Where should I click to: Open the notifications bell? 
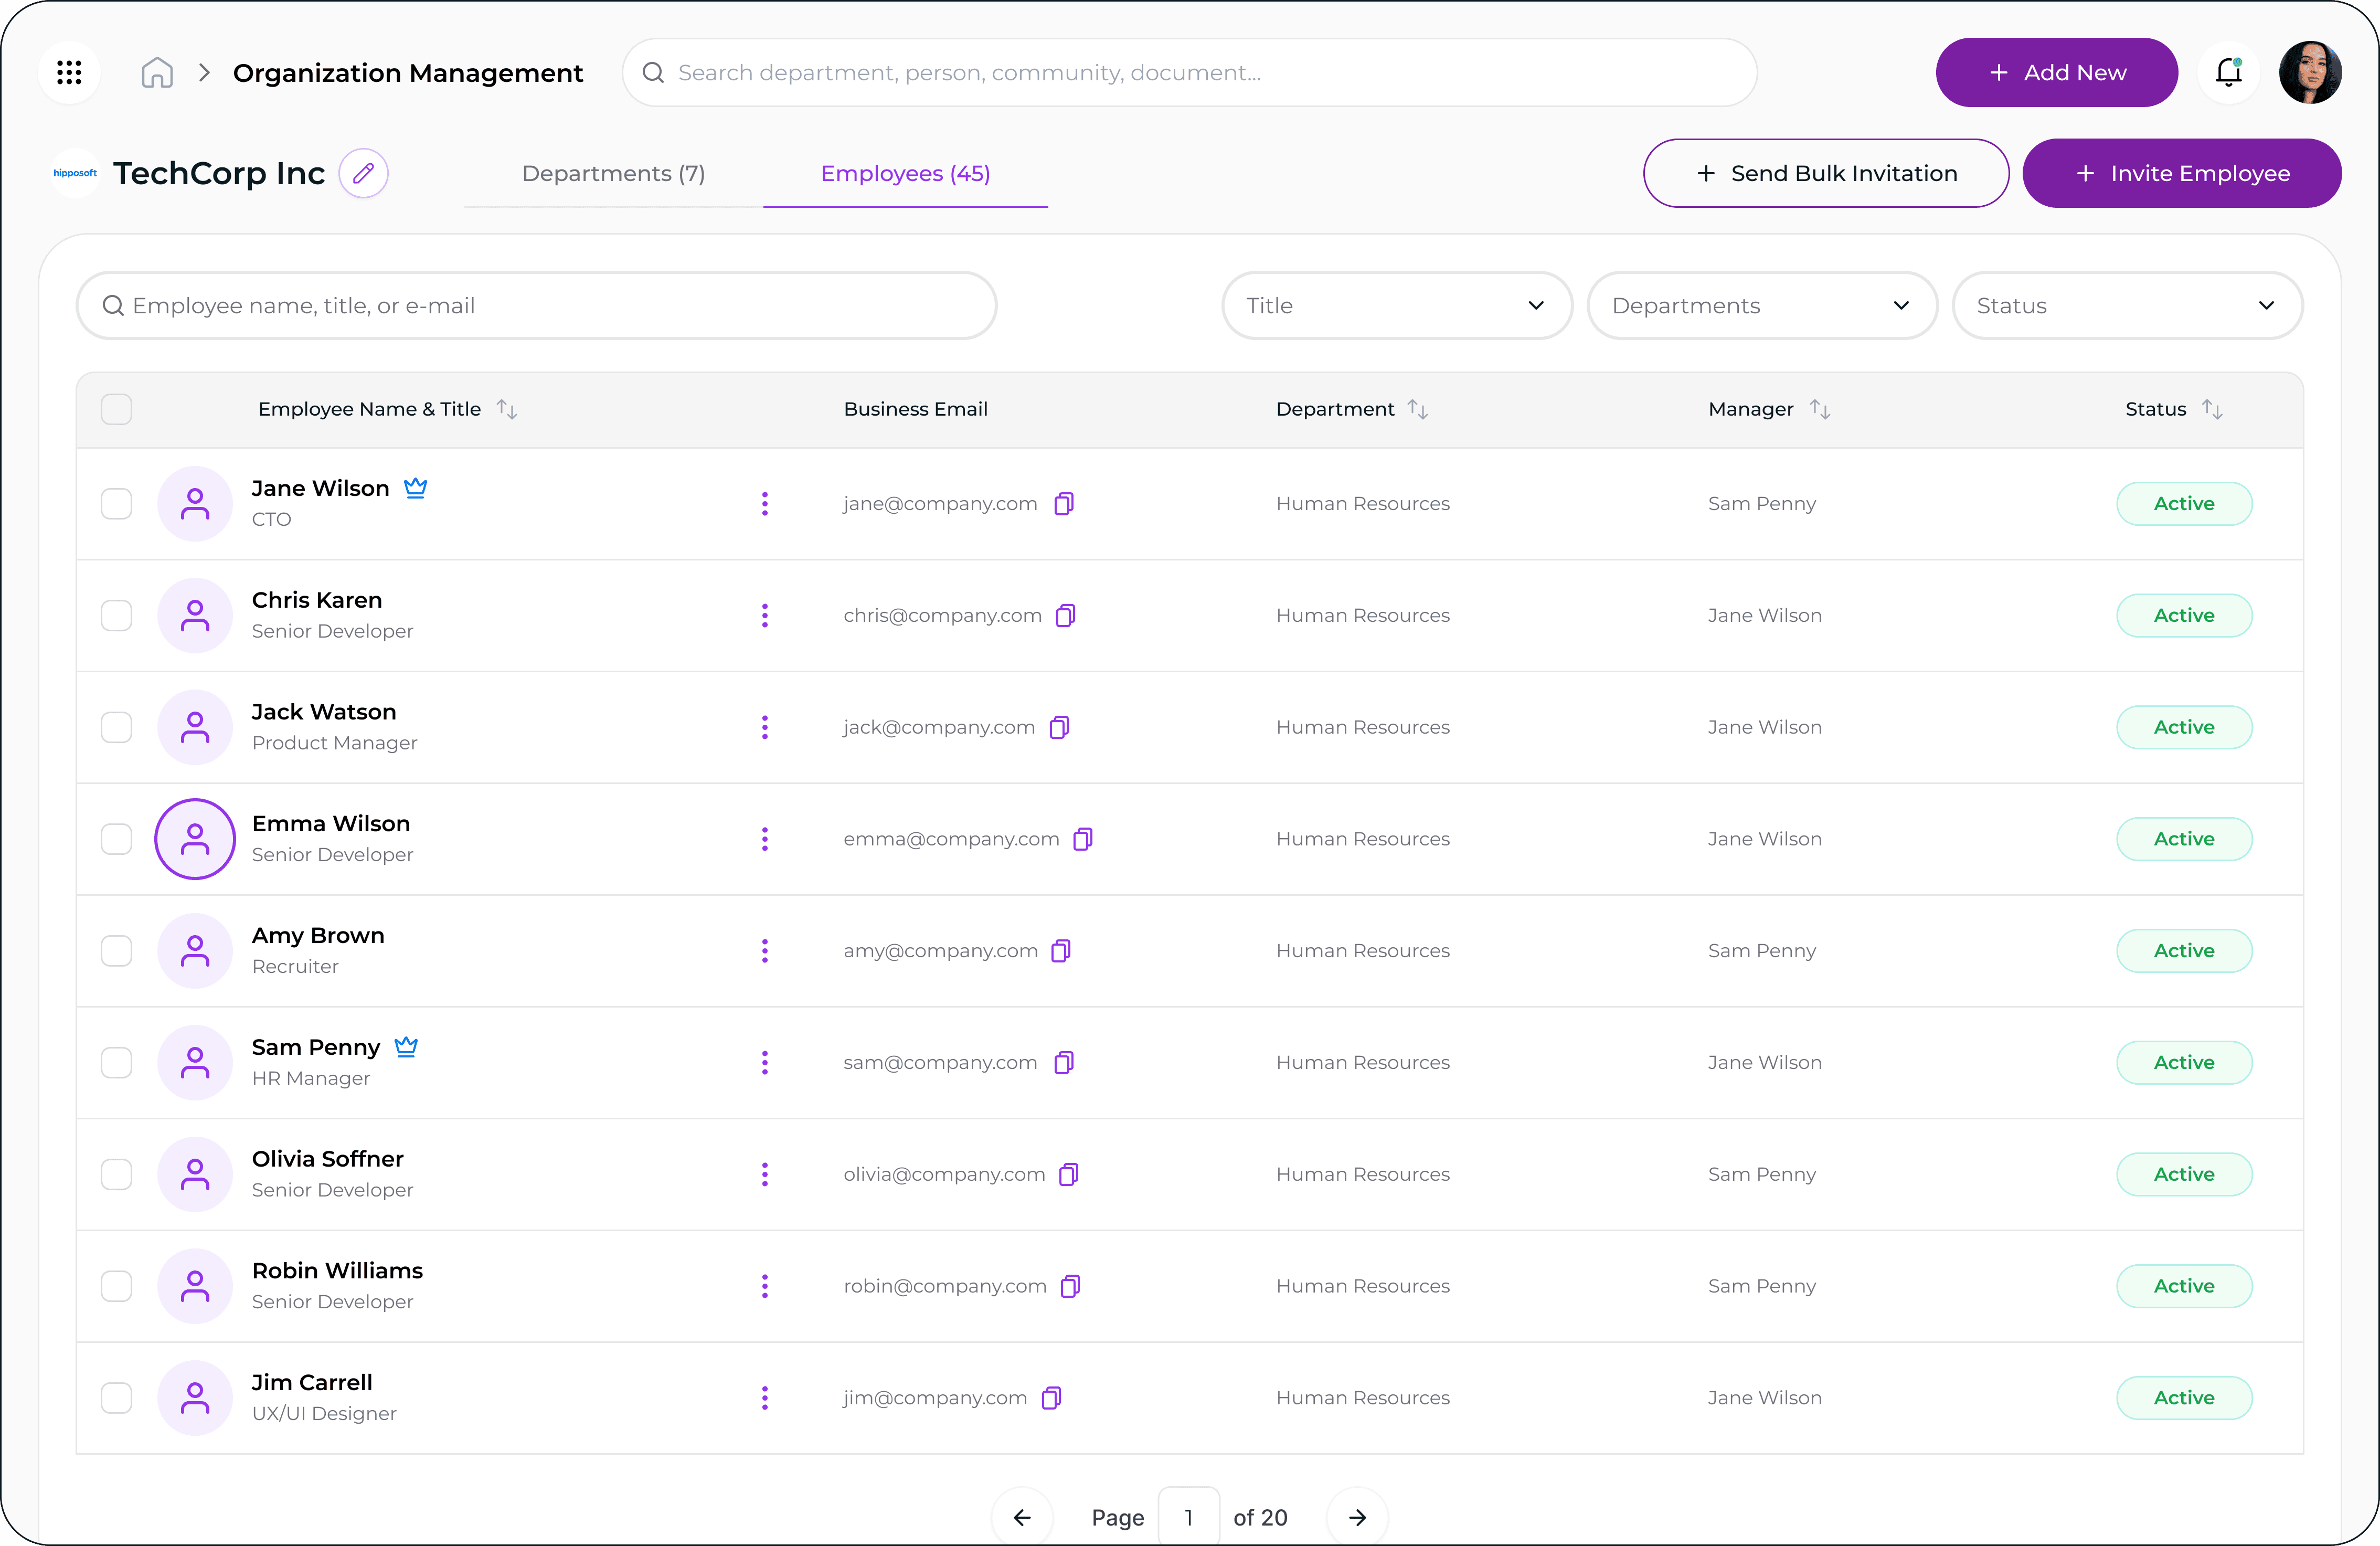point(2228,72)
